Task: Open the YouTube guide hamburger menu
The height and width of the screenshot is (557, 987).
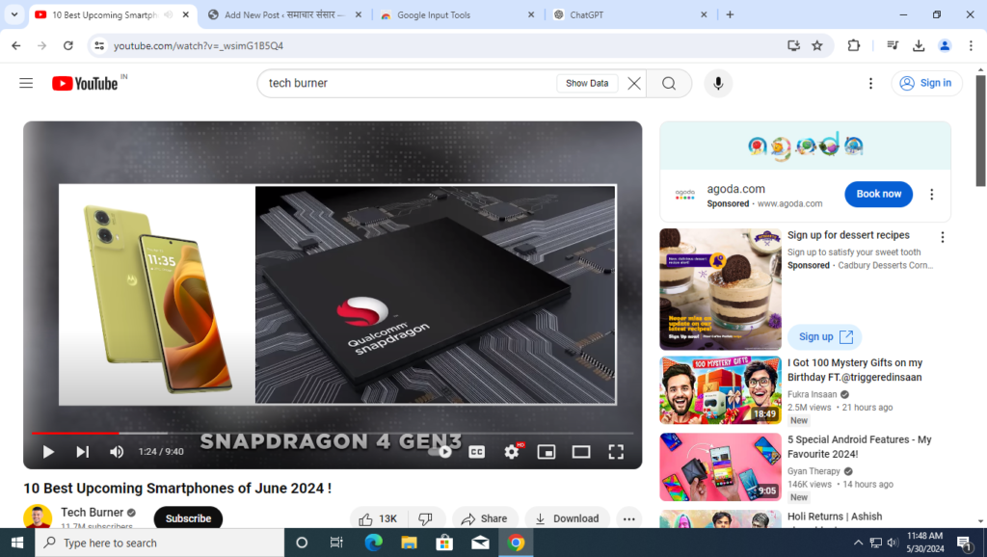Action: click(x=26, y=83)
